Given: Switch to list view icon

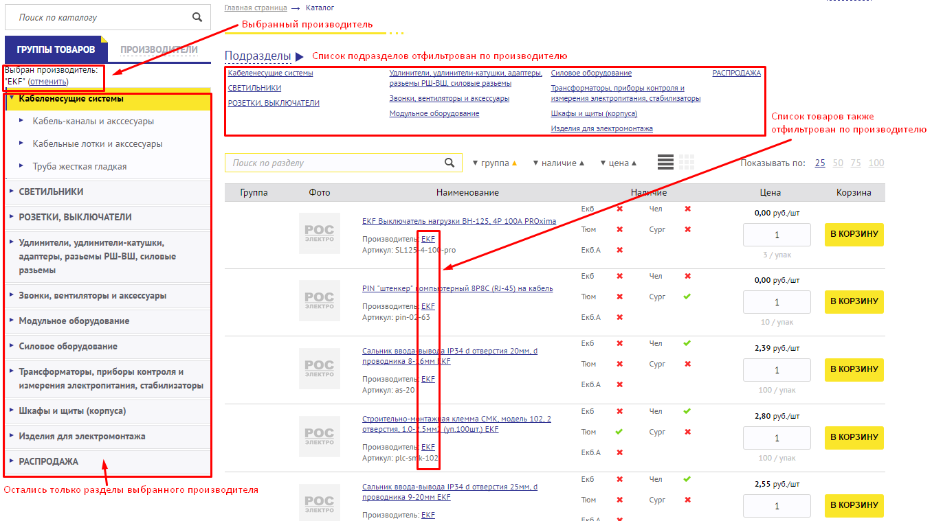Looking at the screenshot, I should click(x=665, y=162).
